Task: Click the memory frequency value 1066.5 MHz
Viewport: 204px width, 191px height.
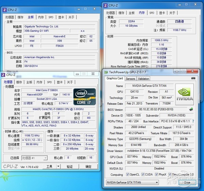Action: point(161,40)
